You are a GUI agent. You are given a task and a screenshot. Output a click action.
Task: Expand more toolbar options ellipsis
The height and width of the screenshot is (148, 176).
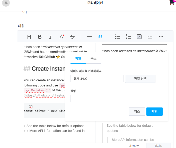tap(161, 37)
